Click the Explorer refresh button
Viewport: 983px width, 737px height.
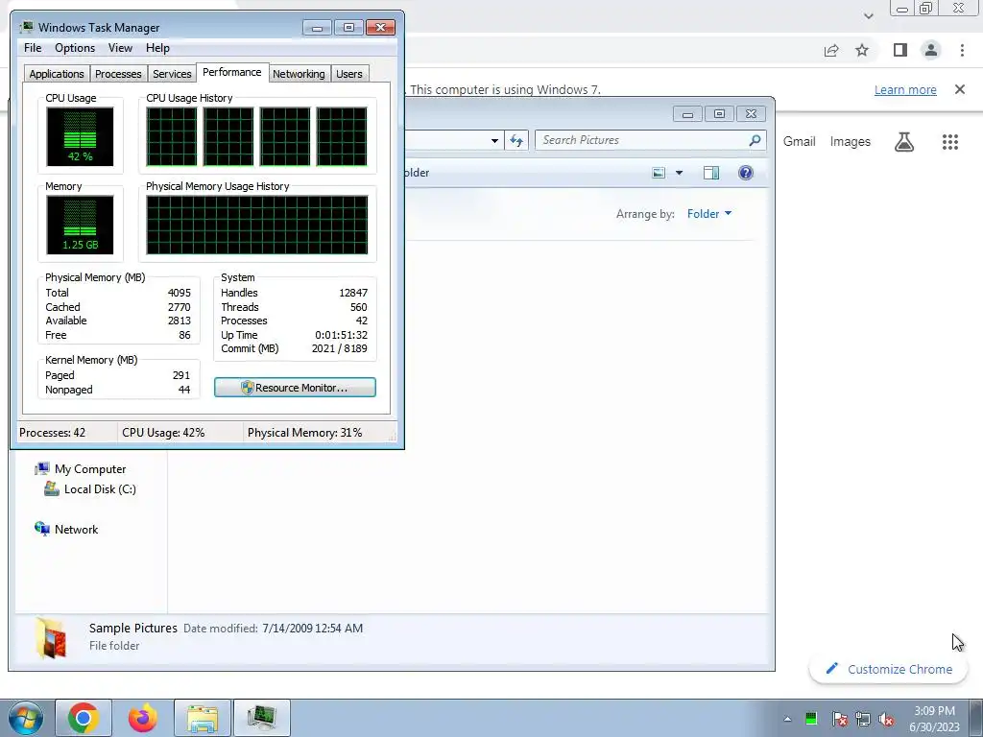point(516,140)
